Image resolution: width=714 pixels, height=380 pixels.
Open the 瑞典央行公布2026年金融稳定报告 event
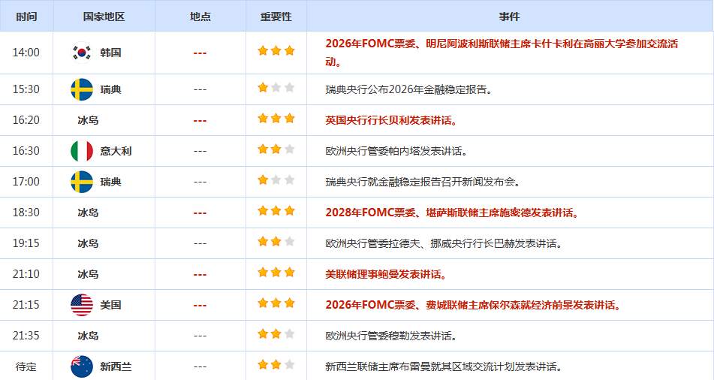tap(409, 89)
